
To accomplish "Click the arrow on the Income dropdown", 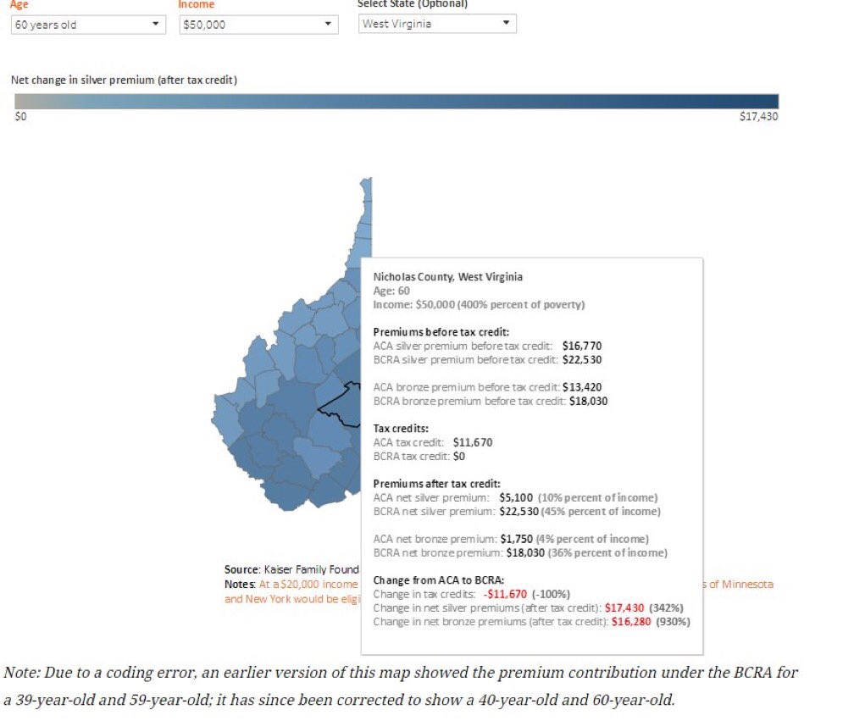I will pyautogui.click(x=328, y=24).
